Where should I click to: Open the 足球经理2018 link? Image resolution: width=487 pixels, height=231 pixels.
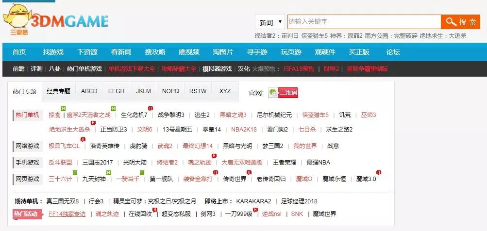click(x=299, y=201)
